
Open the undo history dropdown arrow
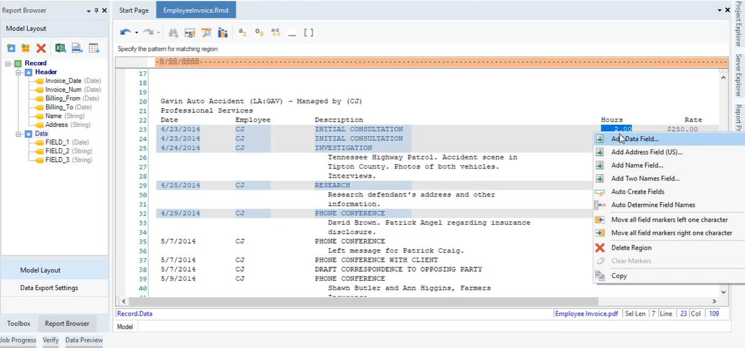coord(137,33)
